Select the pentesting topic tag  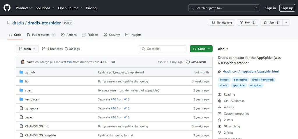240,80
